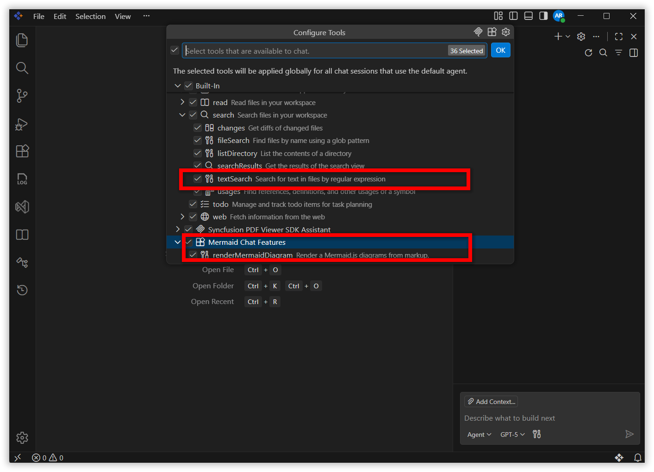Open the book-shaped icon in the activity bar
Screen dimensions: 654x472
coord(22,235)
